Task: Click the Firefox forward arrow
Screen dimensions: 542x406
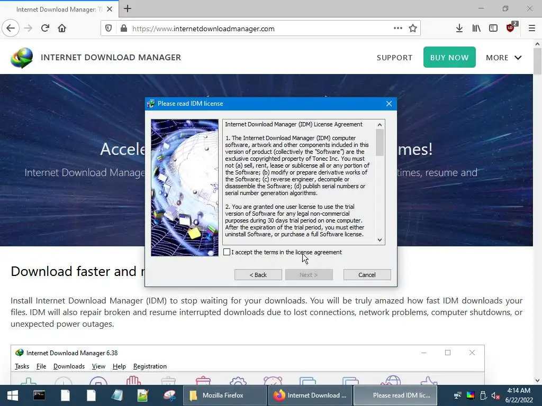Action: 28,29
